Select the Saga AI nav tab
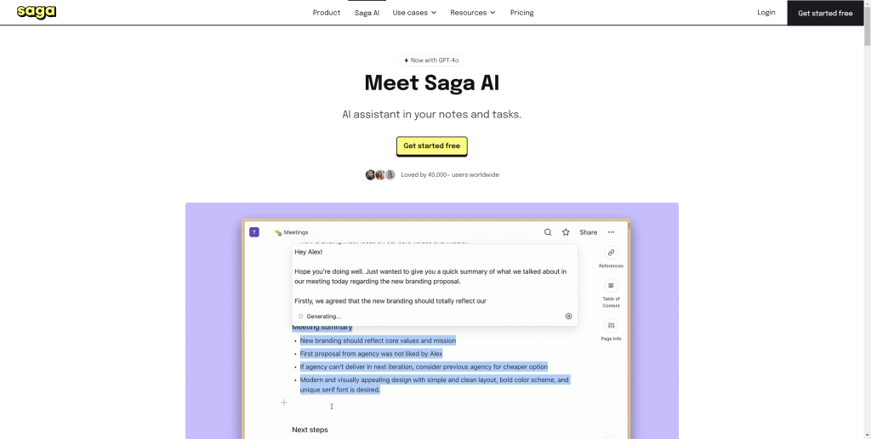Viewport: 871px width, 439px height. click(367, 12)
